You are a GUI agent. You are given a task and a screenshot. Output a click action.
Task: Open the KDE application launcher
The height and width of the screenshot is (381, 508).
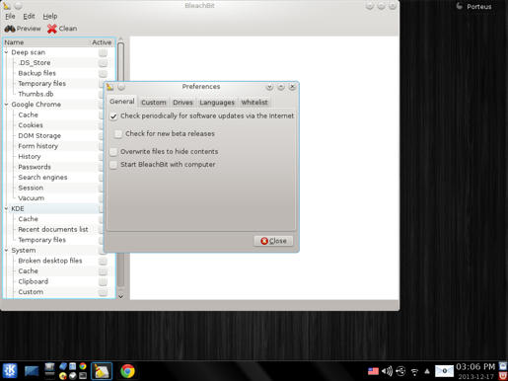(x=10, y=371)
